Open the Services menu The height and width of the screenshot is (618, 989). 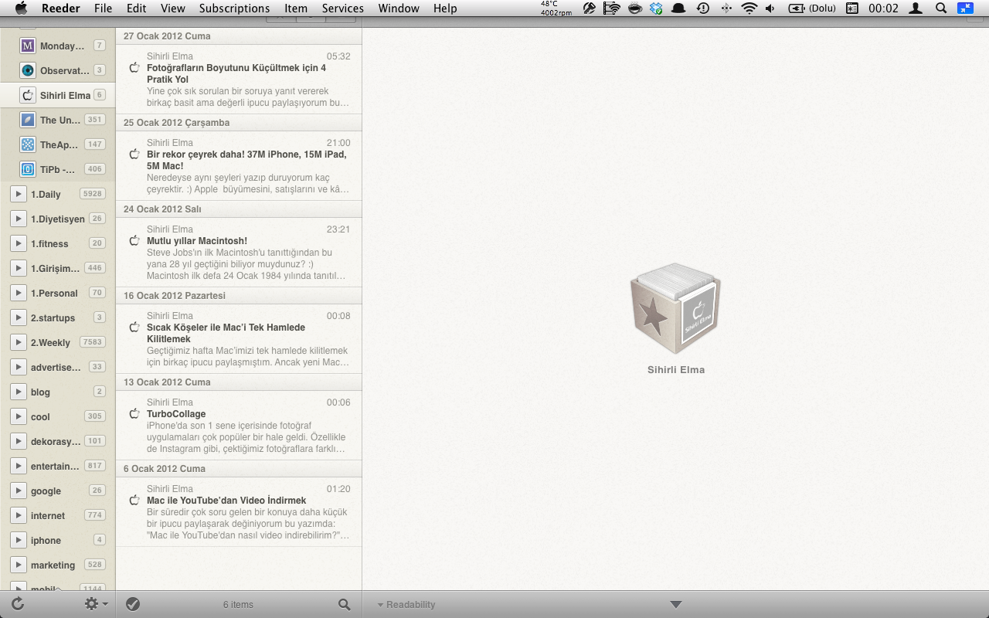pos(342,8)
